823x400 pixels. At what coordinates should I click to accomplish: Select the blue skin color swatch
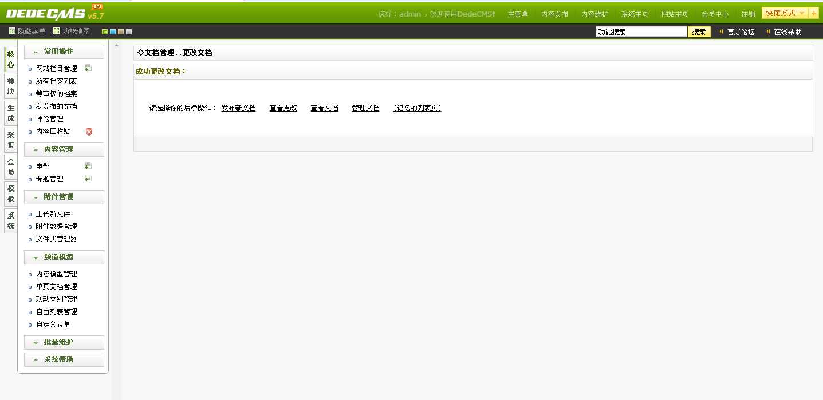coord(113,31)
